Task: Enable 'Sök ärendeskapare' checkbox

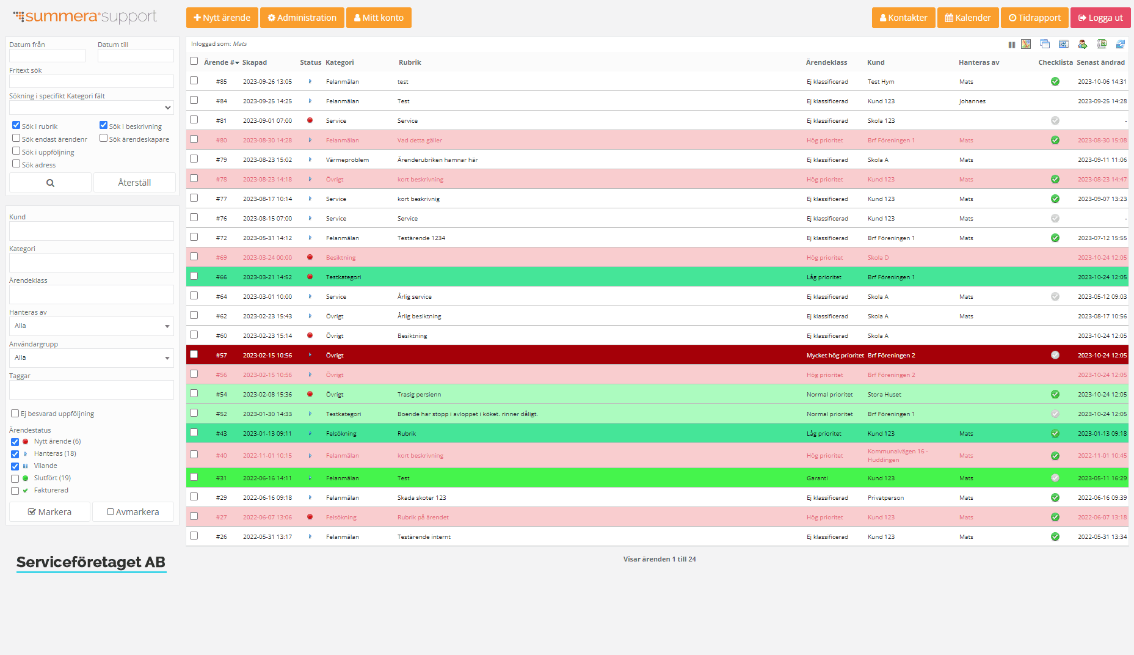Action: pyautogui.click(x=104, y=138)
